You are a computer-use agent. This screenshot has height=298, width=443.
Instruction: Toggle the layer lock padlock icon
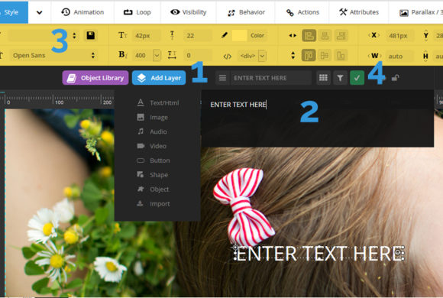395,78
